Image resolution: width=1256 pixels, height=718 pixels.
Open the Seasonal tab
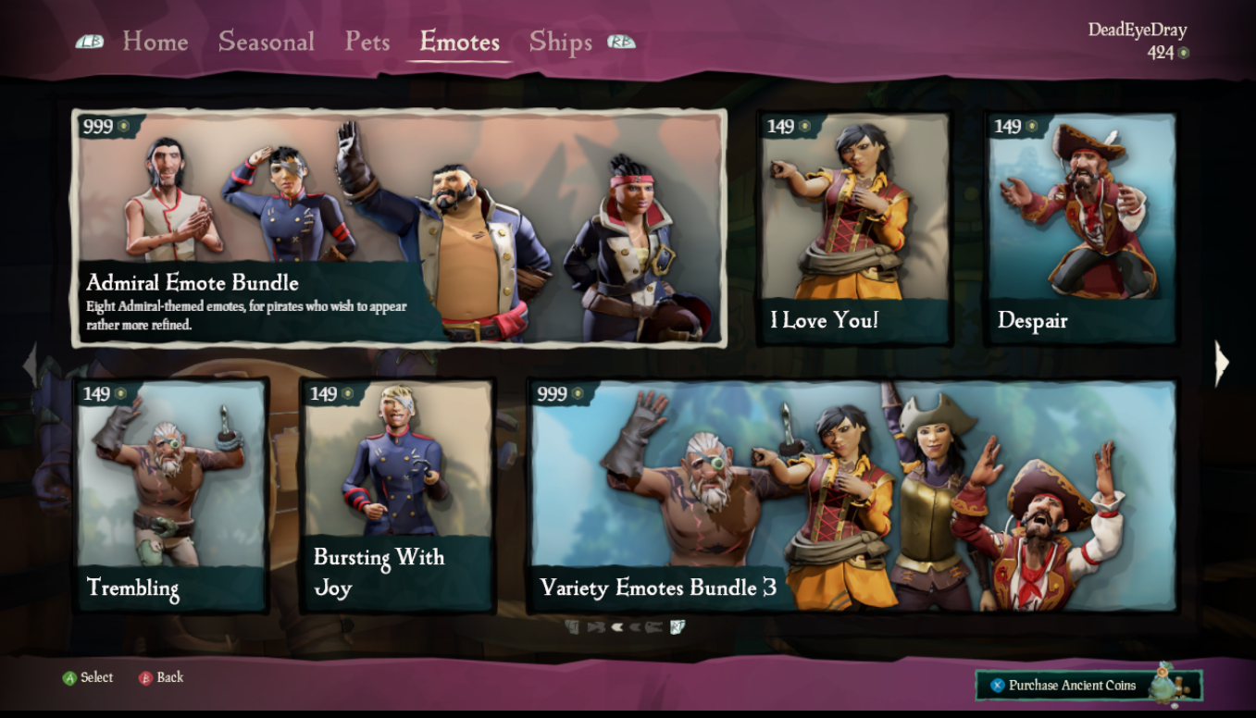click(x=267, y=42)
